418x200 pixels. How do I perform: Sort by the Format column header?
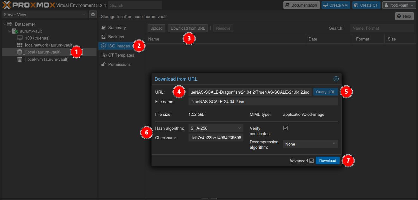coord(368,39)
